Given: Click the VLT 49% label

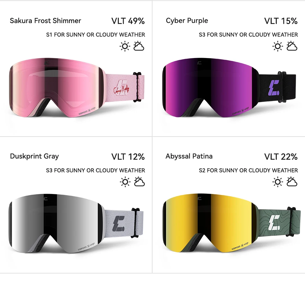Looking at the screenshot, I should pos(128,21).
